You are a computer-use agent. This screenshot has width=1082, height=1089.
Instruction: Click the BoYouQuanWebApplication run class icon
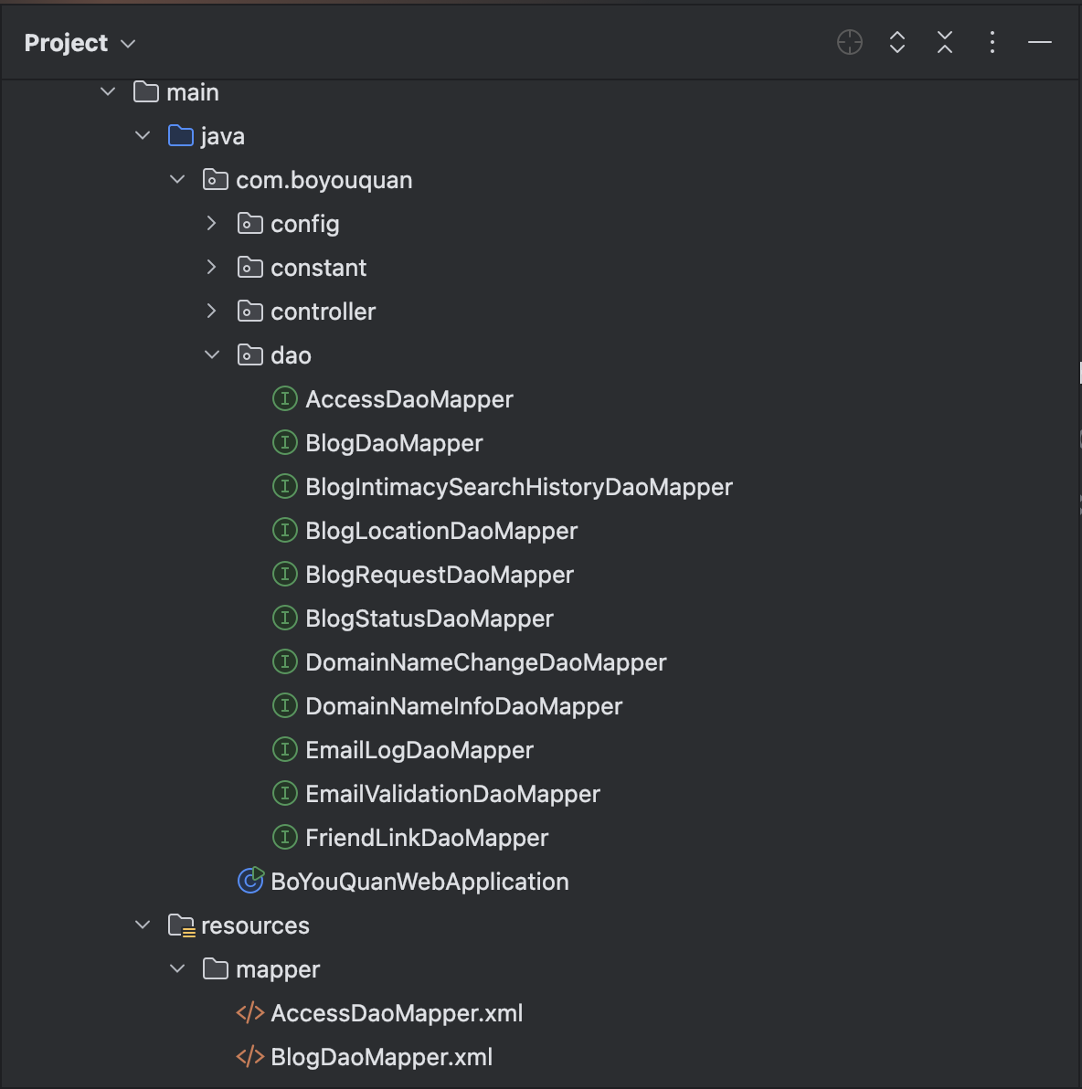click(x=250, y=881)
